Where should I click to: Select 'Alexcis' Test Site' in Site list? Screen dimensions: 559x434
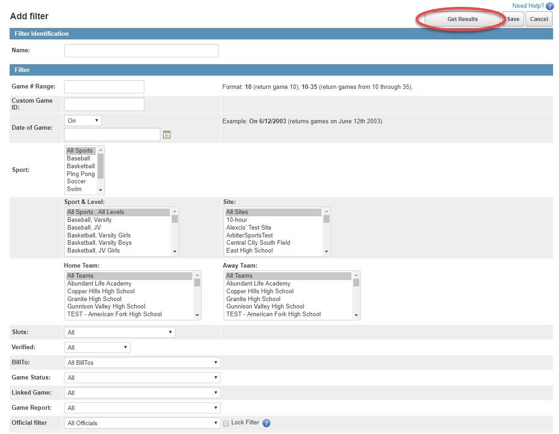[x=274, y=227]
